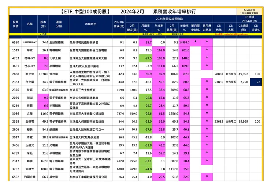Select stock code 3702

[x=15, y=169]
